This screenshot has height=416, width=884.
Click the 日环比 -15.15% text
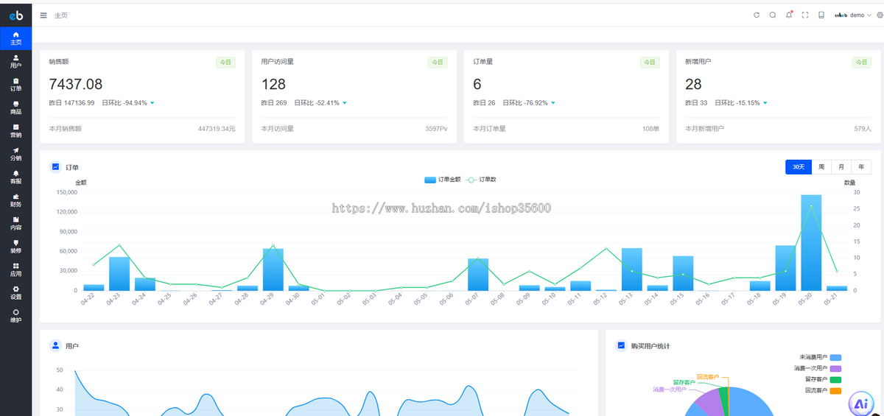coord(737,103)
